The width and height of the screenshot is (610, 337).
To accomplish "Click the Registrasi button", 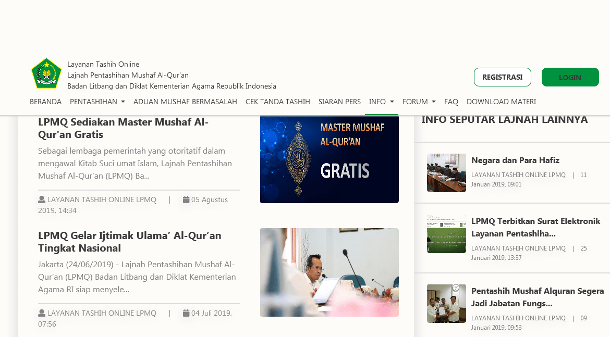I will (x=502, y=77).
